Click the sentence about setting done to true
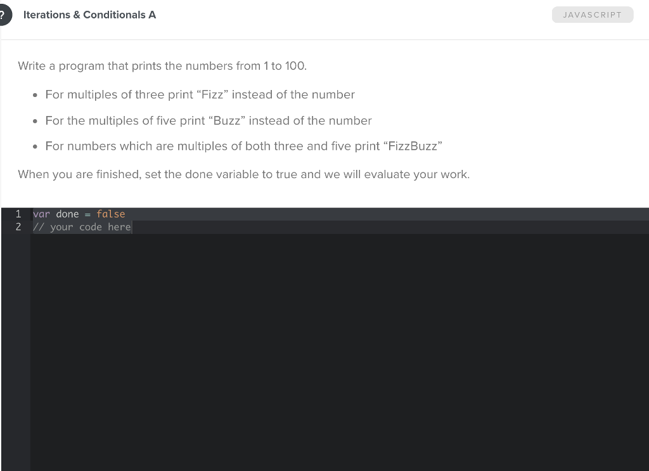This screenshot has width=649, height=471. (x=244, y=174)
